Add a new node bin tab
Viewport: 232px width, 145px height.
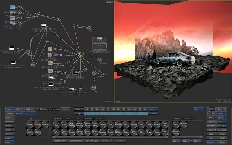(106, 119)
